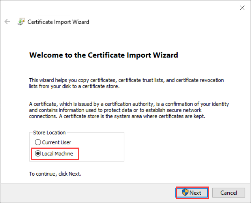Click the 'To continue, click Next.' text

[x=55, y=174]
